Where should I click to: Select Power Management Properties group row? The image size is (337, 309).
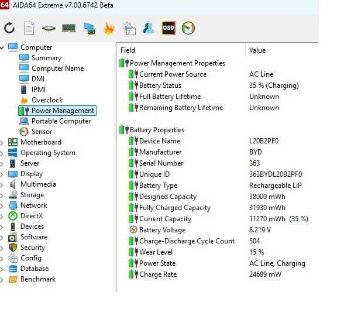(x=173, y=63)
